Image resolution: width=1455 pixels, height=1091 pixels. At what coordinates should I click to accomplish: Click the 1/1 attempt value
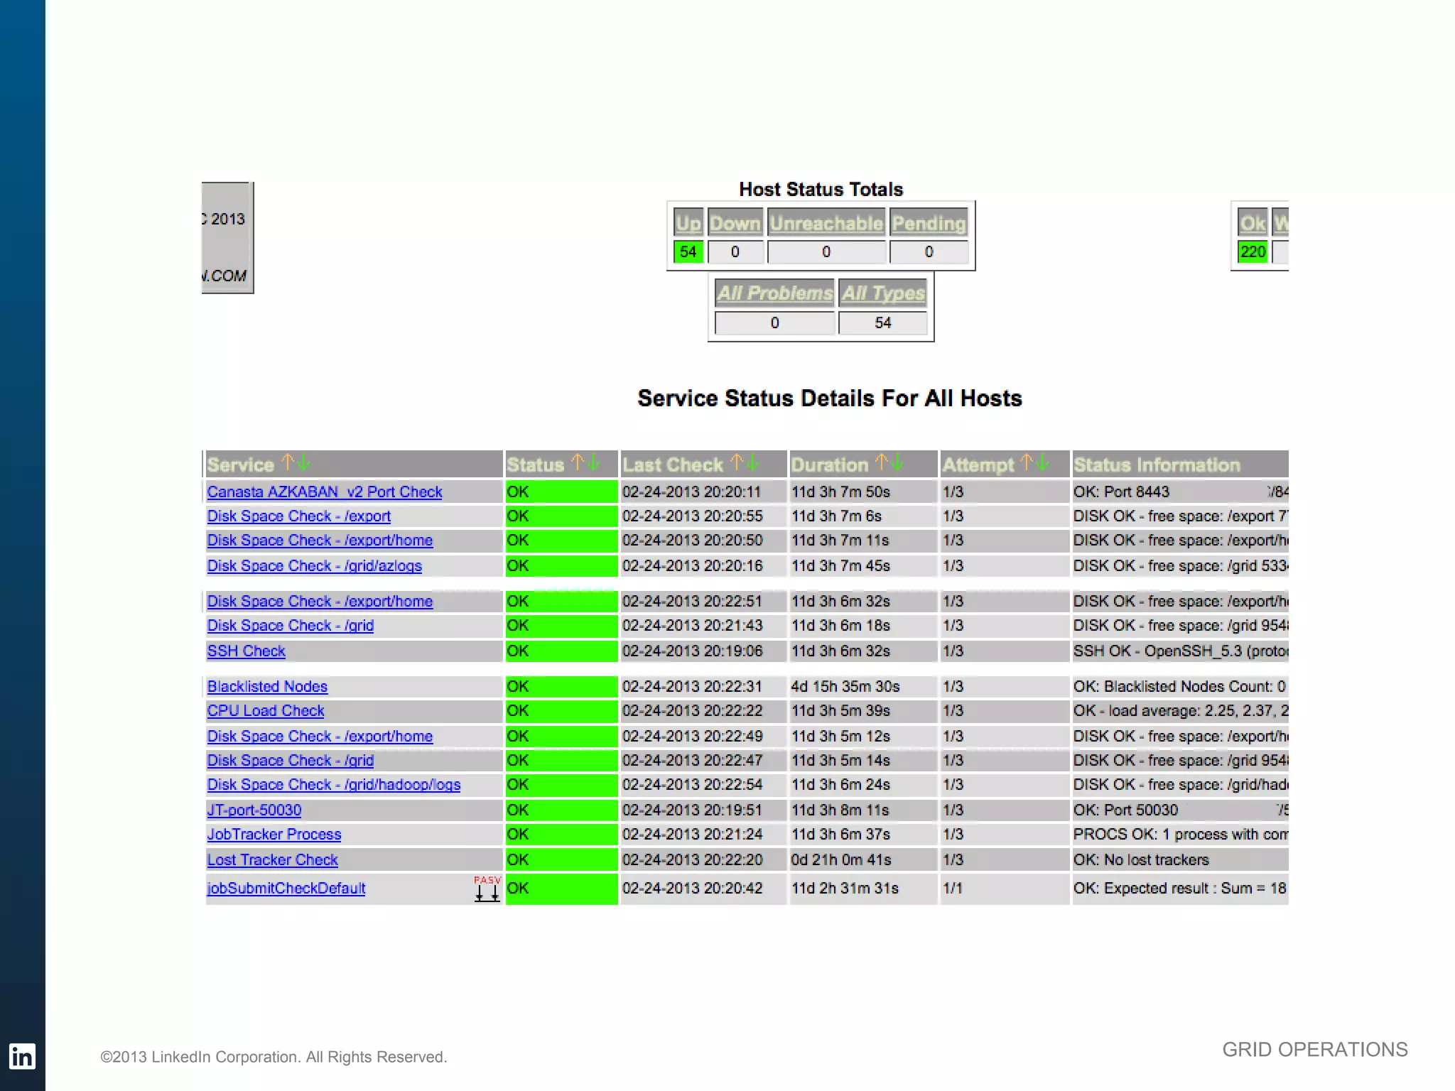click(x=952, y=889)
